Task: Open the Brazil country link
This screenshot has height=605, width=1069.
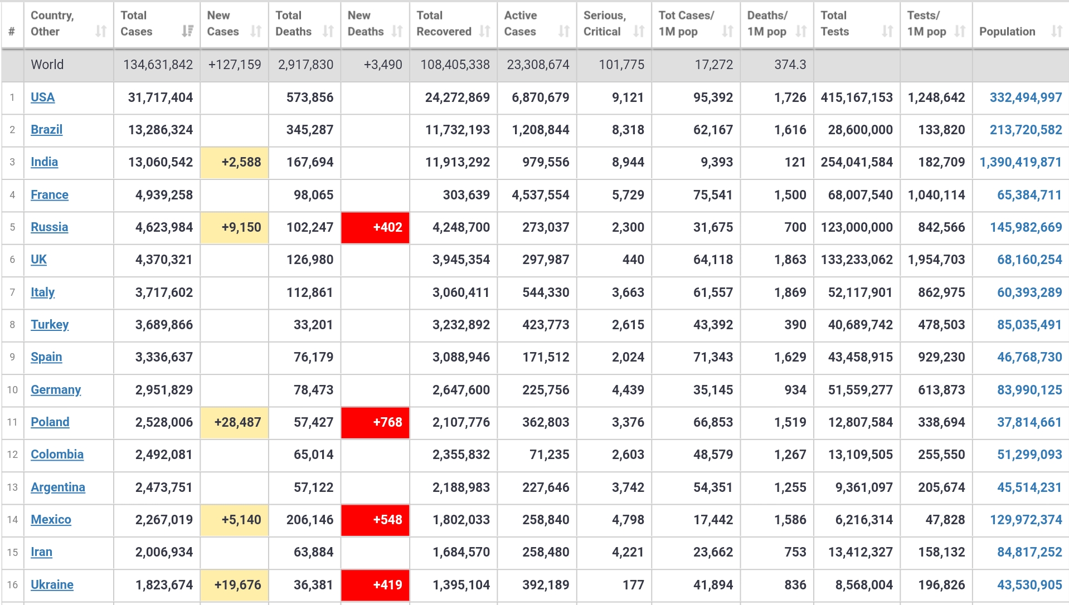Action: pyautogui.click(x=46, y=130)
